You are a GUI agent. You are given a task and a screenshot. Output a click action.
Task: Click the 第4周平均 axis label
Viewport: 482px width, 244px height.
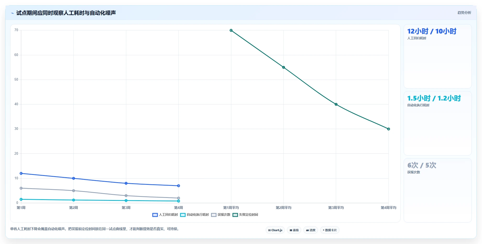pos(388,208)
